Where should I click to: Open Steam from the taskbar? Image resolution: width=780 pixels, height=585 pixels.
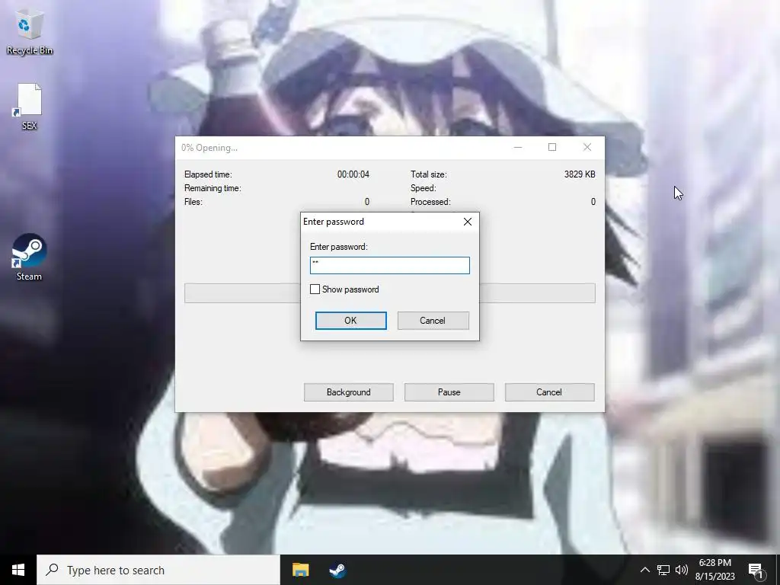click(x=337, y=570)
